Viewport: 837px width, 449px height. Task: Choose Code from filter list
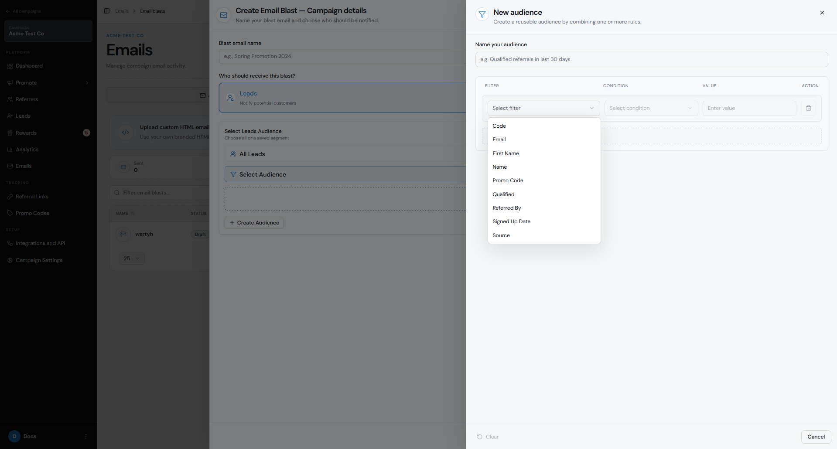pos(544,126)
